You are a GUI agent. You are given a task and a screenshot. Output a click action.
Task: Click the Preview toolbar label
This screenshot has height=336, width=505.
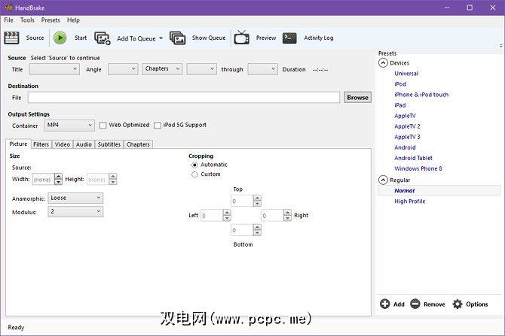point(266,38)
